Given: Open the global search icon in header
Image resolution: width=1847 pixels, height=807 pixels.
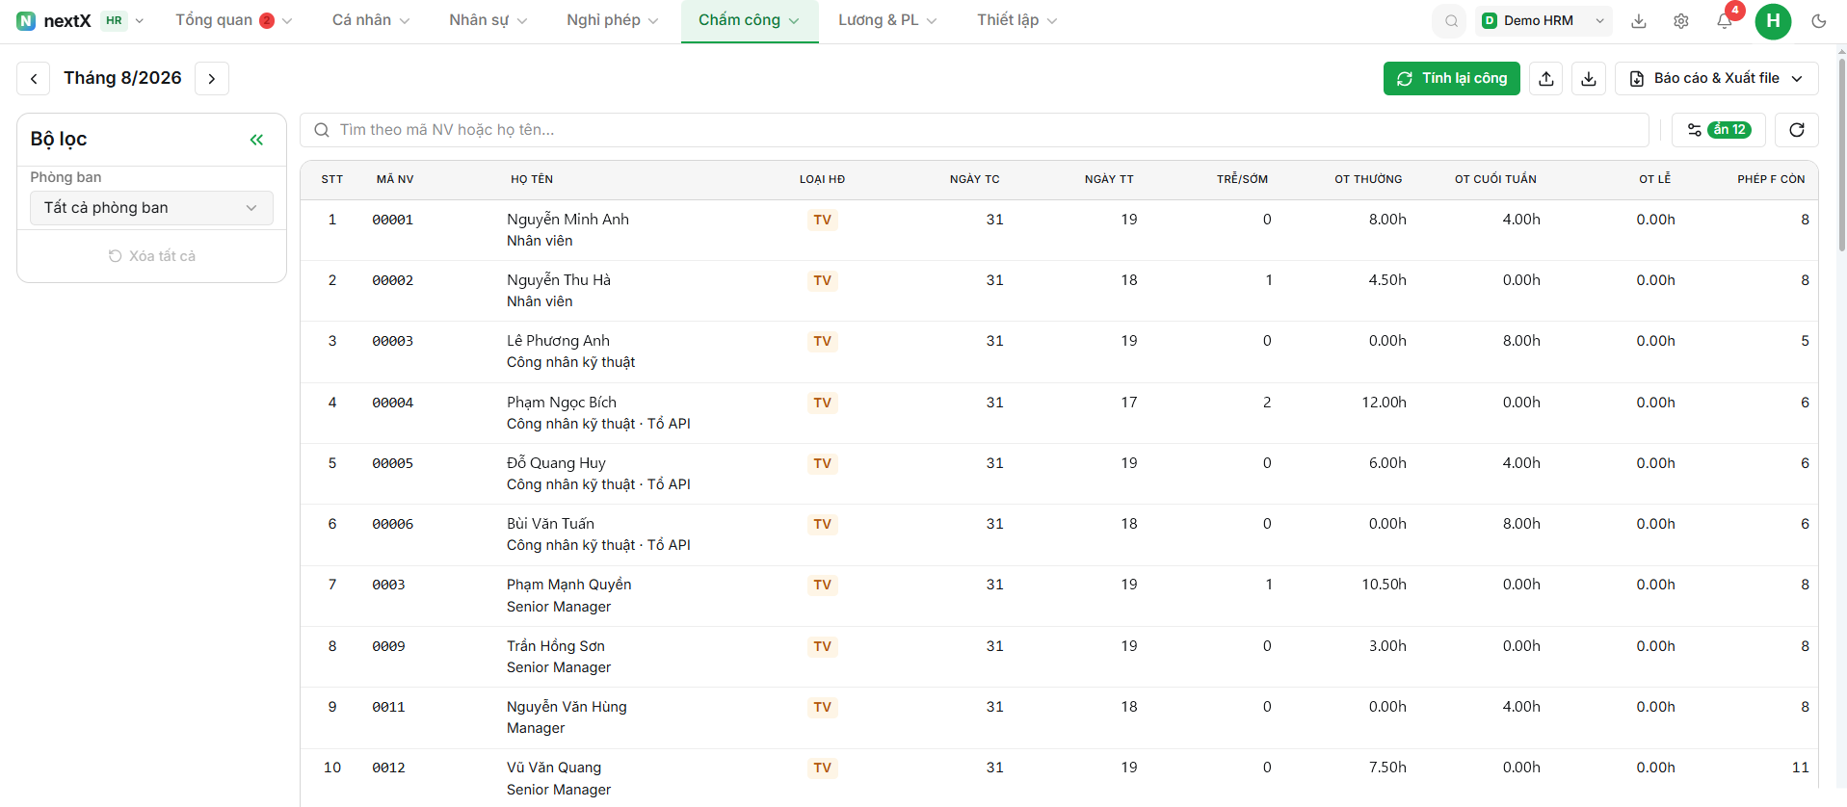Looking at the screenshot, I should coord(1450,21).
